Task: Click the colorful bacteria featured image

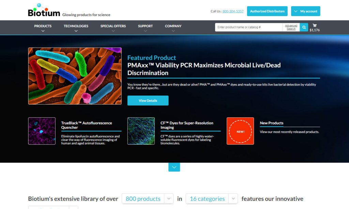Action: point(75,76)
